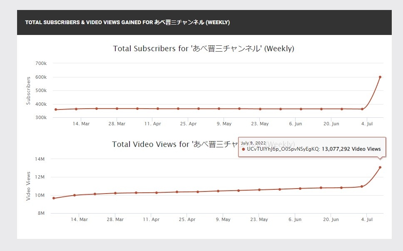Click the 700k y-axis label

coord(41,63)
